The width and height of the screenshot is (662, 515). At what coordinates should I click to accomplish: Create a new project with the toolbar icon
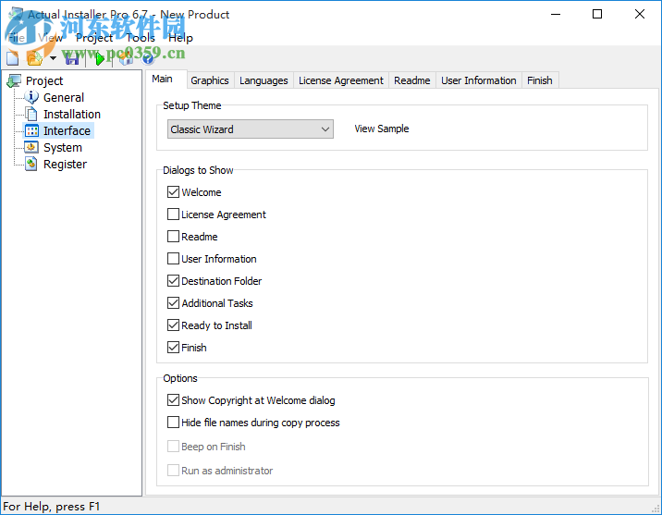pyautogui.click(x=13, y=58)
